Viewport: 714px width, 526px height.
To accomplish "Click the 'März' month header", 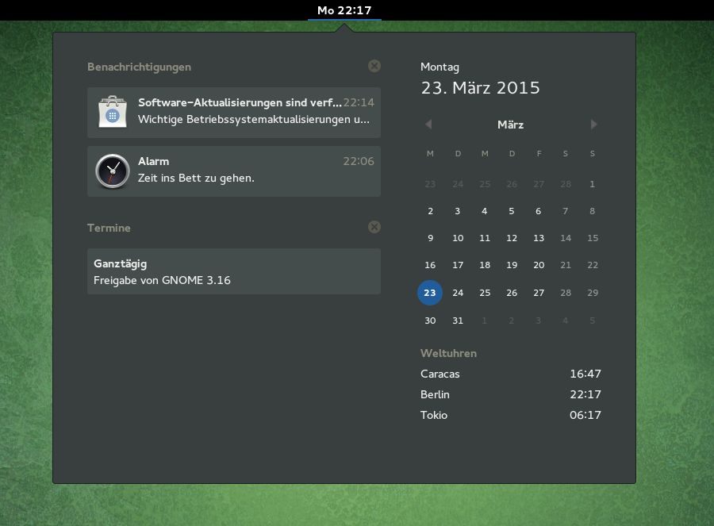I will (x=510, y=125).
